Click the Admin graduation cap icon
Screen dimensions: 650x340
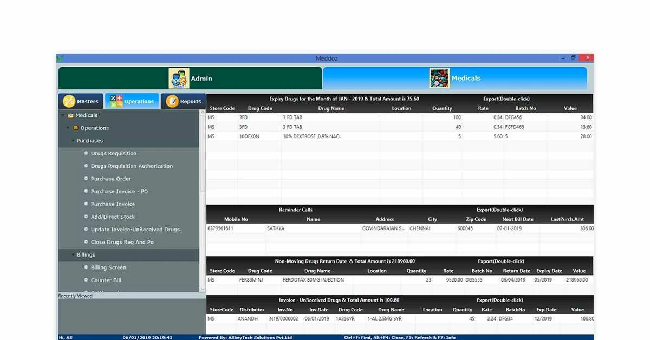180,77
